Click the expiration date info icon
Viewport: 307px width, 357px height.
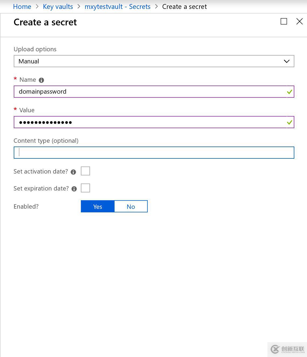[x=74, y=189]
